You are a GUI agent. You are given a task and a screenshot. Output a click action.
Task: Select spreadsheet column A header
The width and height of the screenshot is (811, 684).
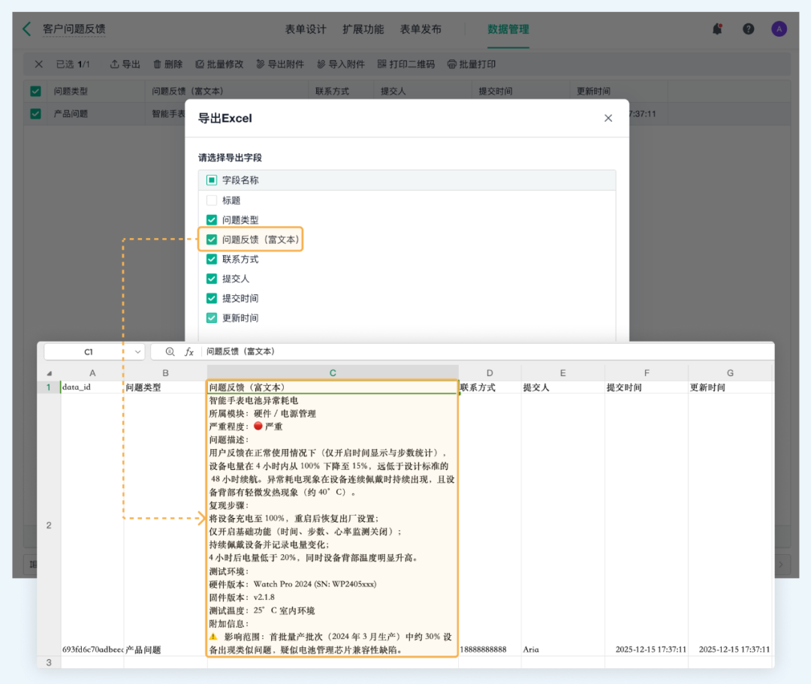92,372
